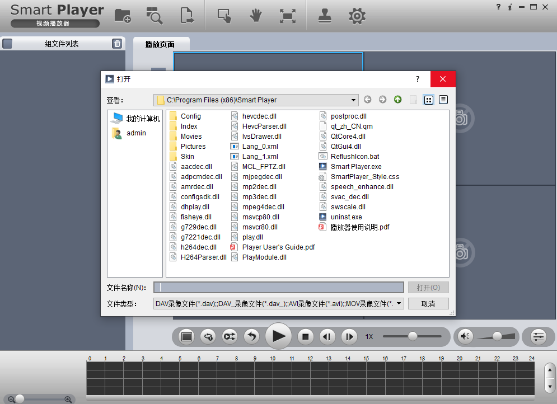Select the hand pan tool
557x404 pixels.
pyautogui.click(x=256, y=16)
